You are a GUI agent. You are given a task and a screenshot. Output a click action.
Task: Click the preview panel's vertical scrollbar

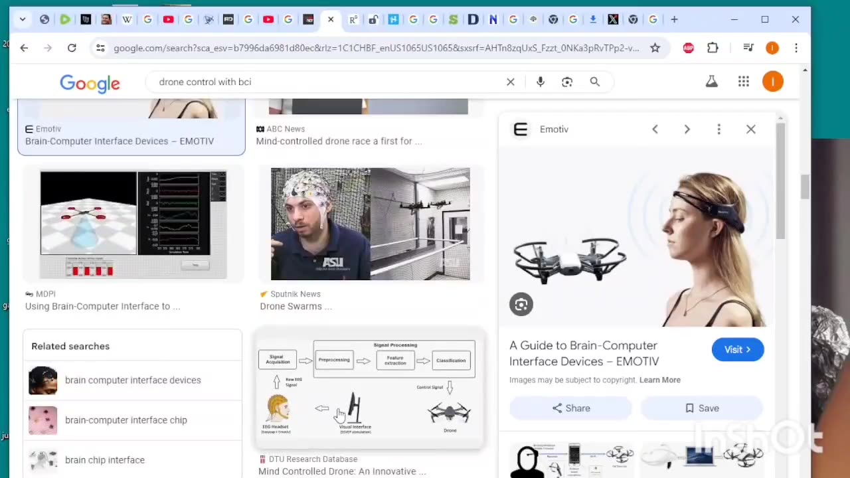click(781, 179)
